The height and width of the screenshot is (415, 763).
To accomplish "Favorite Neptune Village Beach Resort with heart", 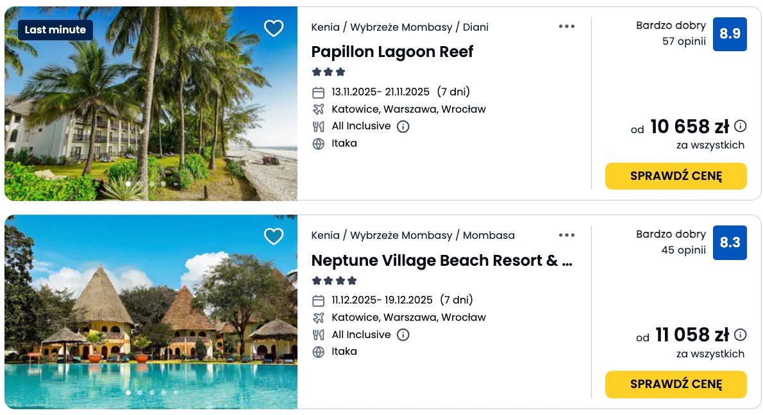I will tap(274, 236).
